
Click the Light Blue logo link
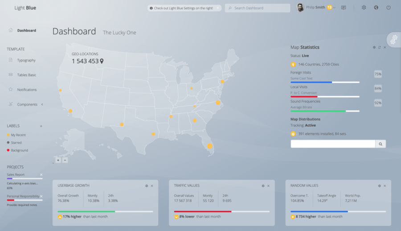[25, 8]
